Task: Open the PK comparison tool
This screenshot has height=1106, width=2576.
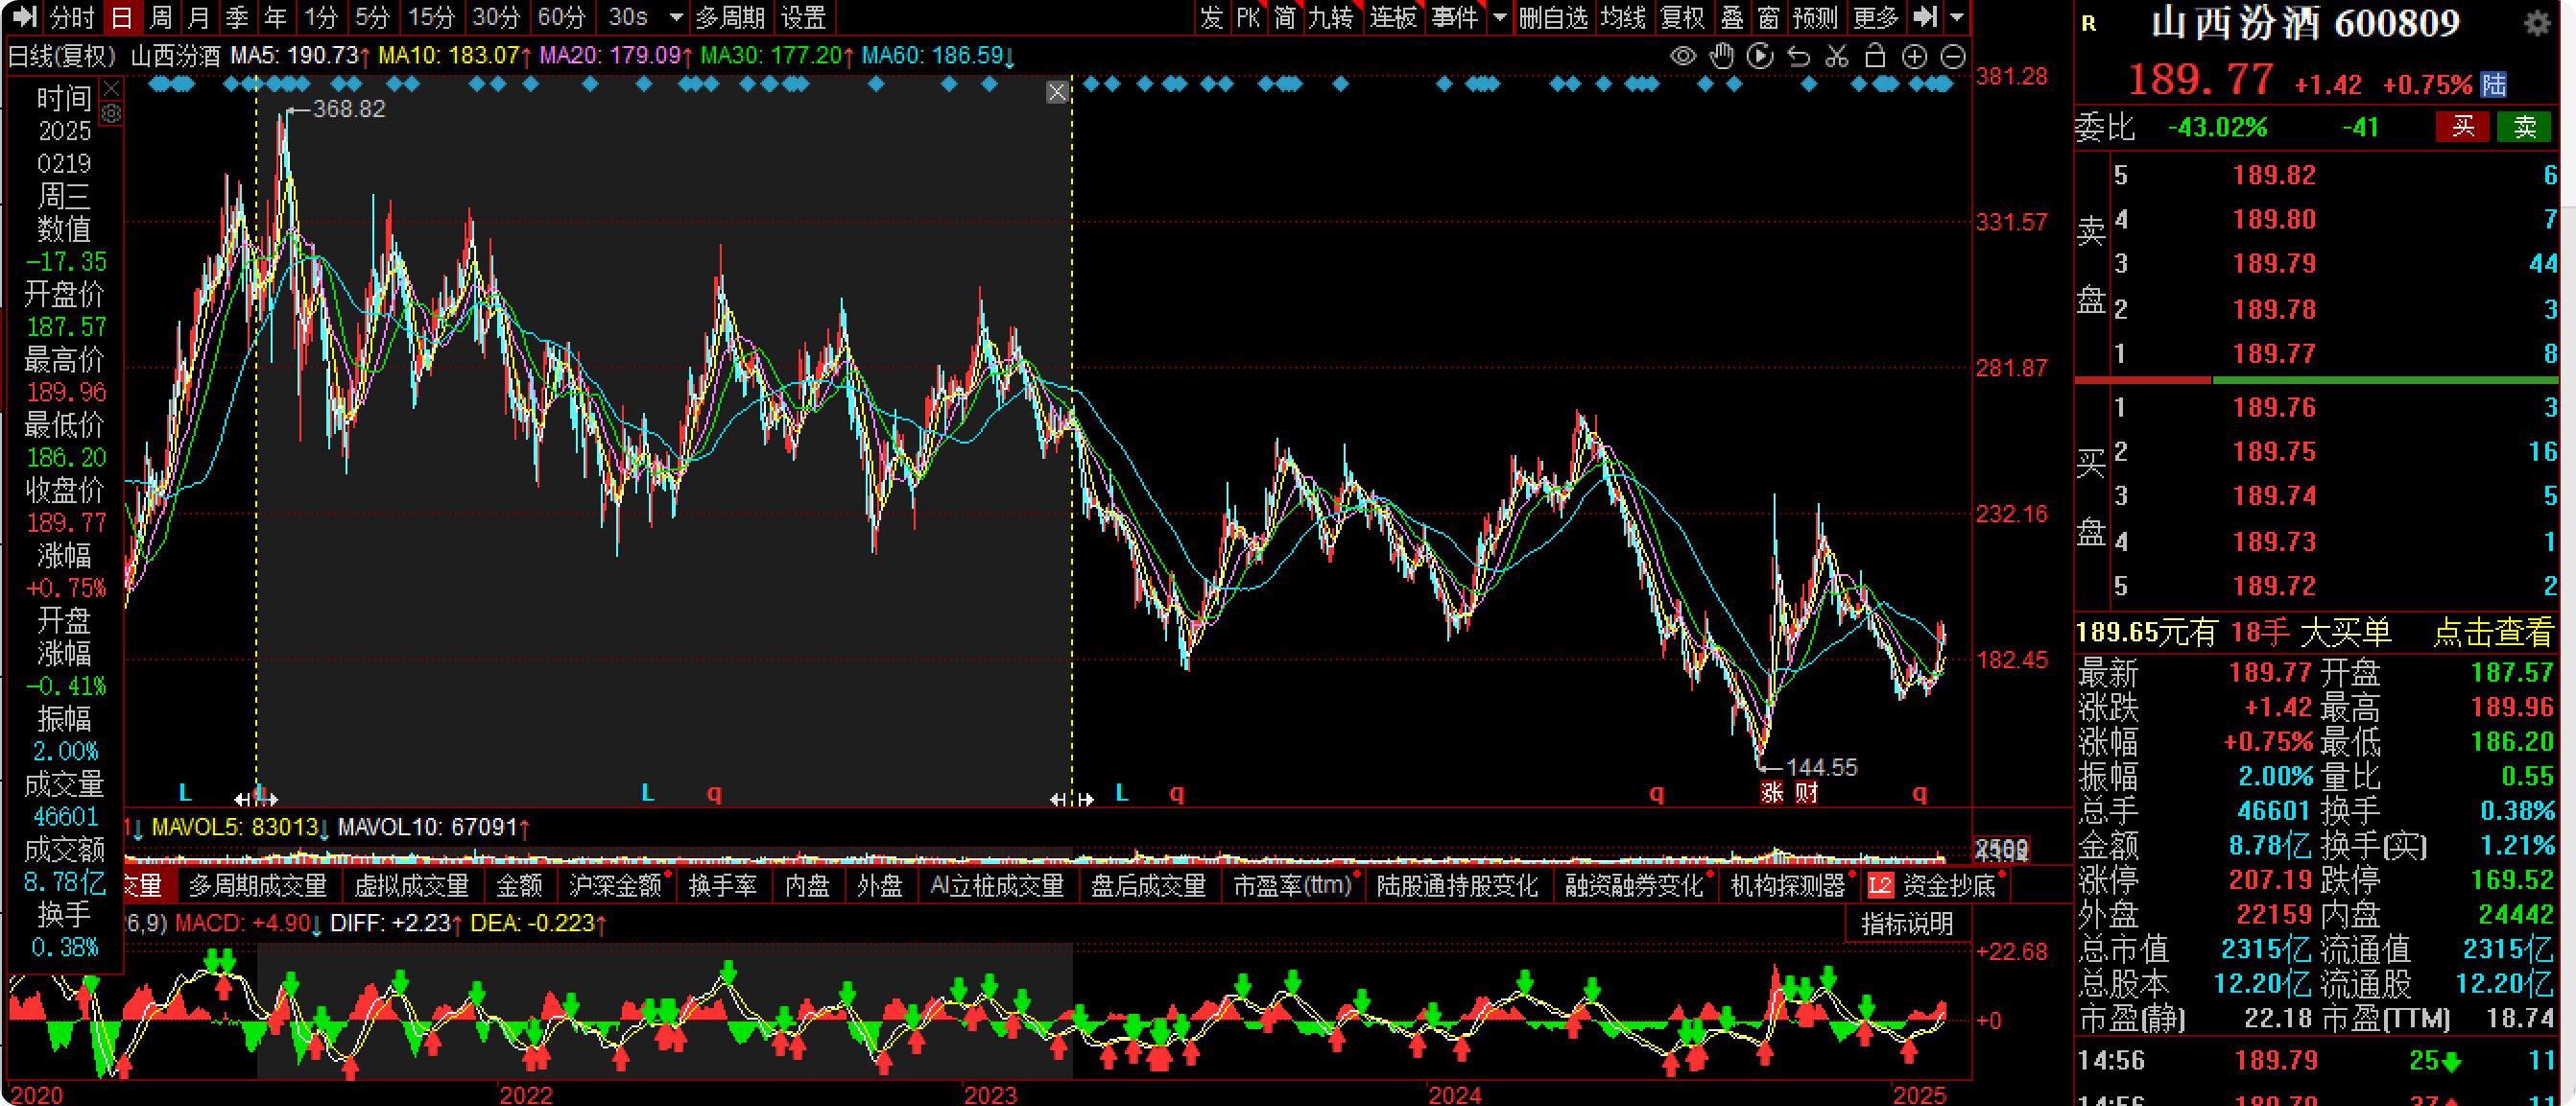Action: tap(1248, 17)
